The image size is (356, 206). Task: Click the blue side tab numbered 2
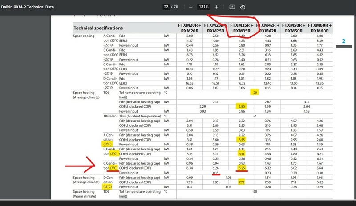tap(344, 41)
